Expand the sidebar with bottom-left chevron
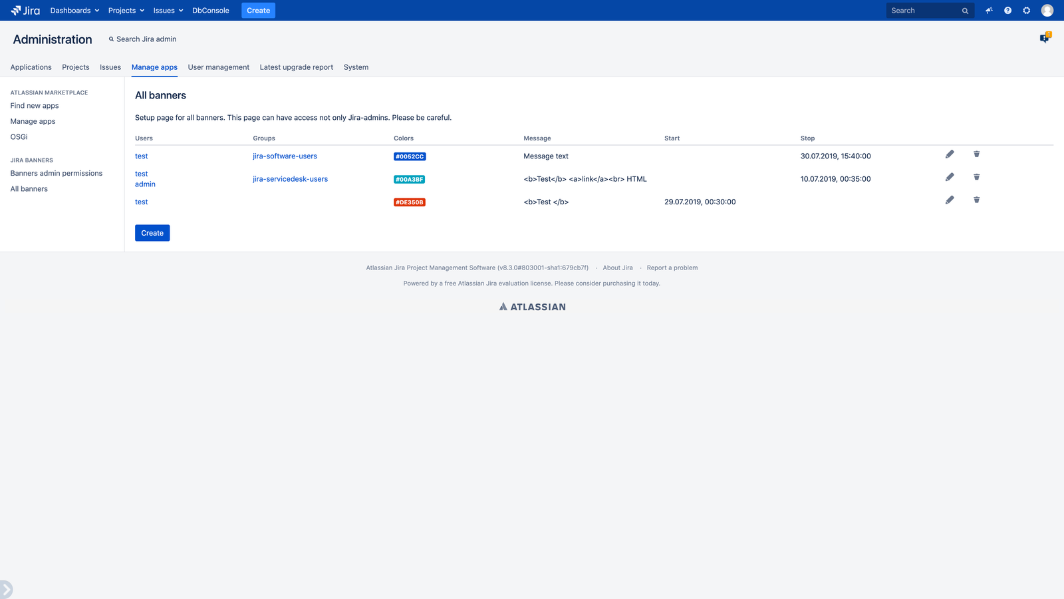The width and height of the screenshot is (1064, 599). pos(6,589)
